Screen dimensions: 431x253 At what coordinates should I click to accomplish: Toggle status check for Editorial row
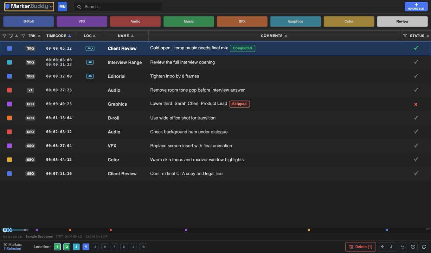416,76
